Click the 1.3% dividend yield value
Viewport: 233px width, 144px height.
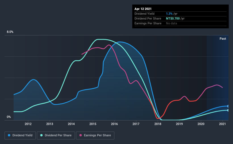[169, 14]
